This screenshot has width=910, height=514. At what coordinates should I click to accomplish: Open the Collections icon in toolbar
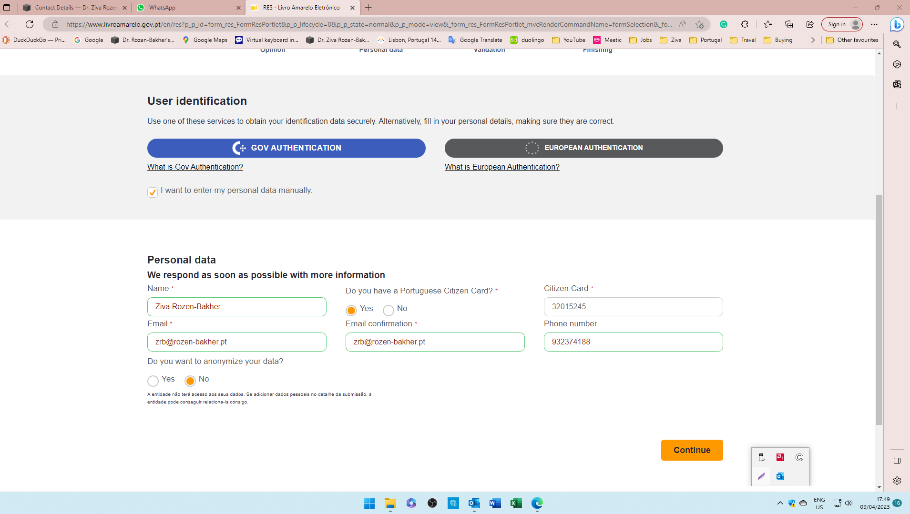click(x=789, y=24)
